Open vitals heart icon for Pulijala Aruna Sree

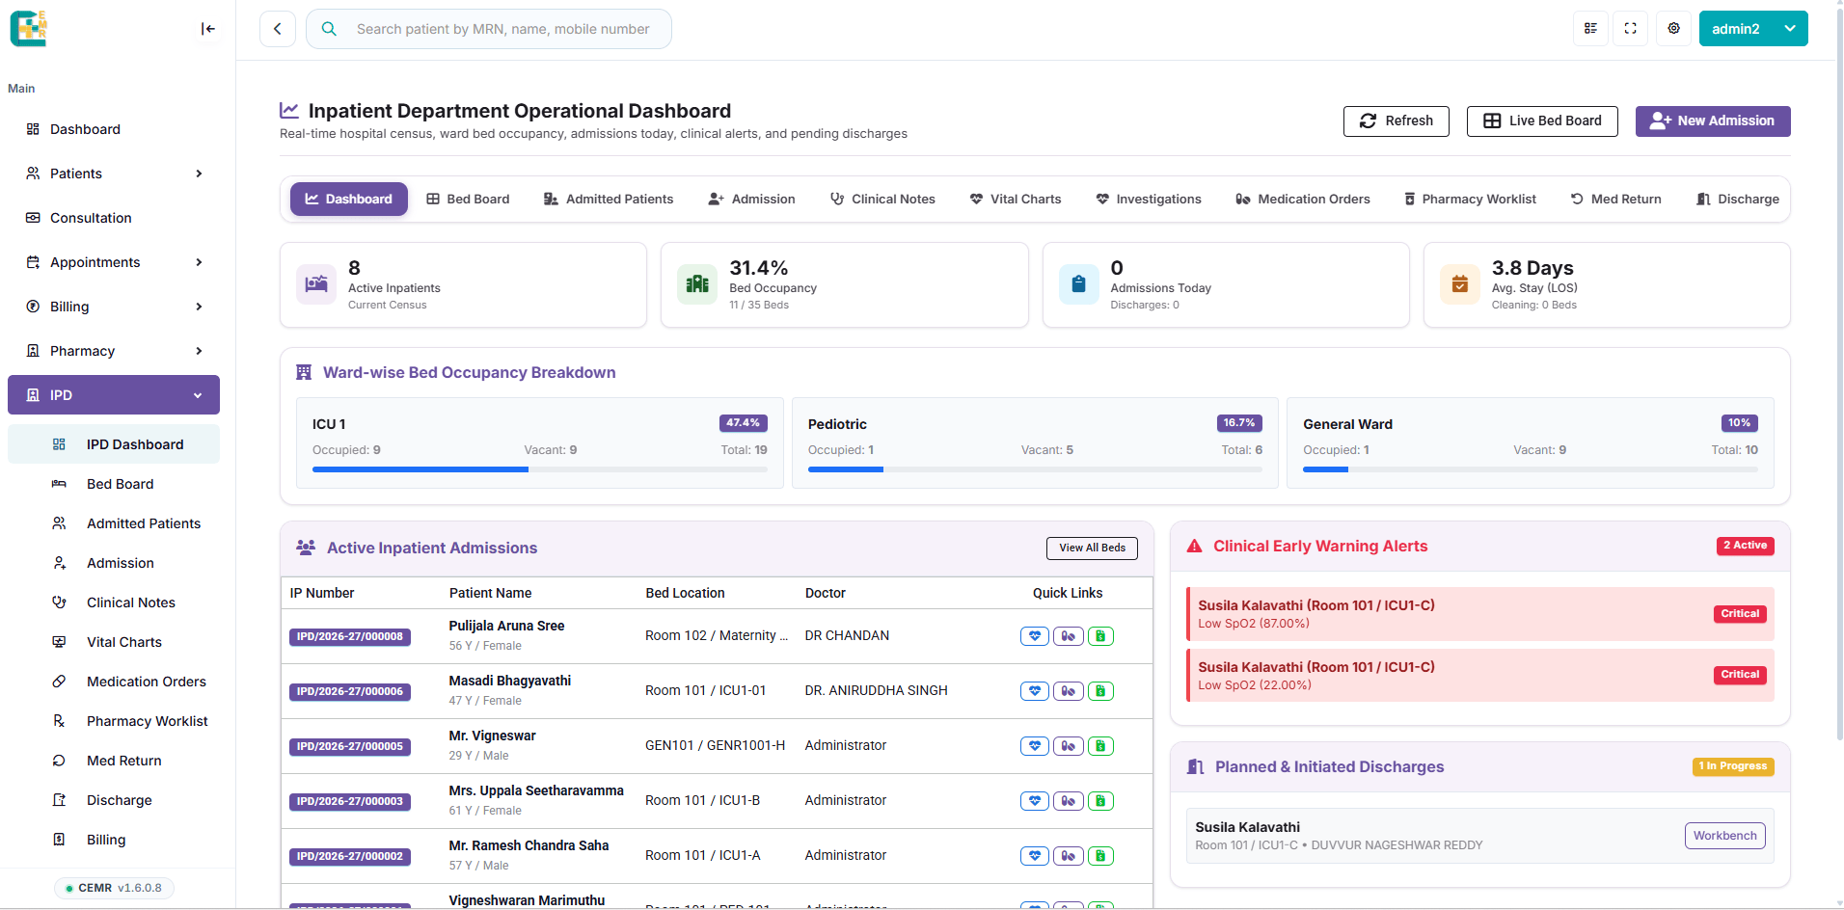click(x=1035, y=636)
